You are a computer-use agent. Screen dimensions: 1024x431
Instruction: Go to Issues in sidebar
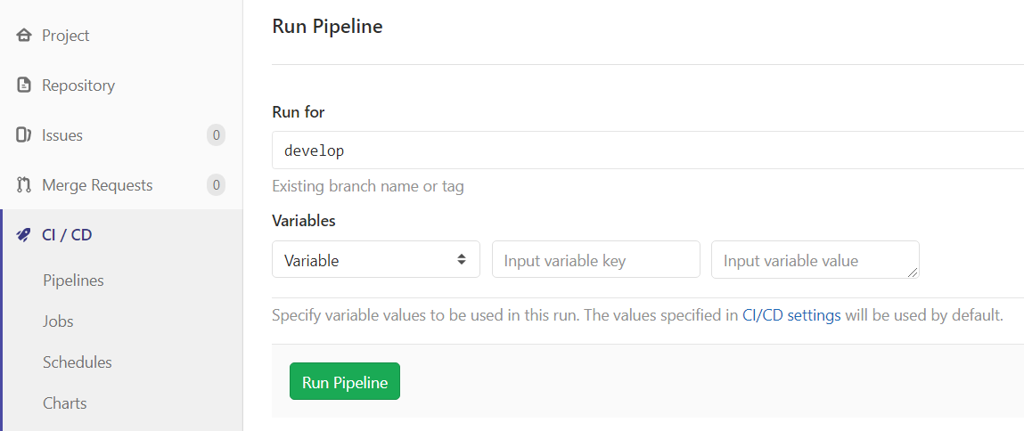[x=62, y=135]
